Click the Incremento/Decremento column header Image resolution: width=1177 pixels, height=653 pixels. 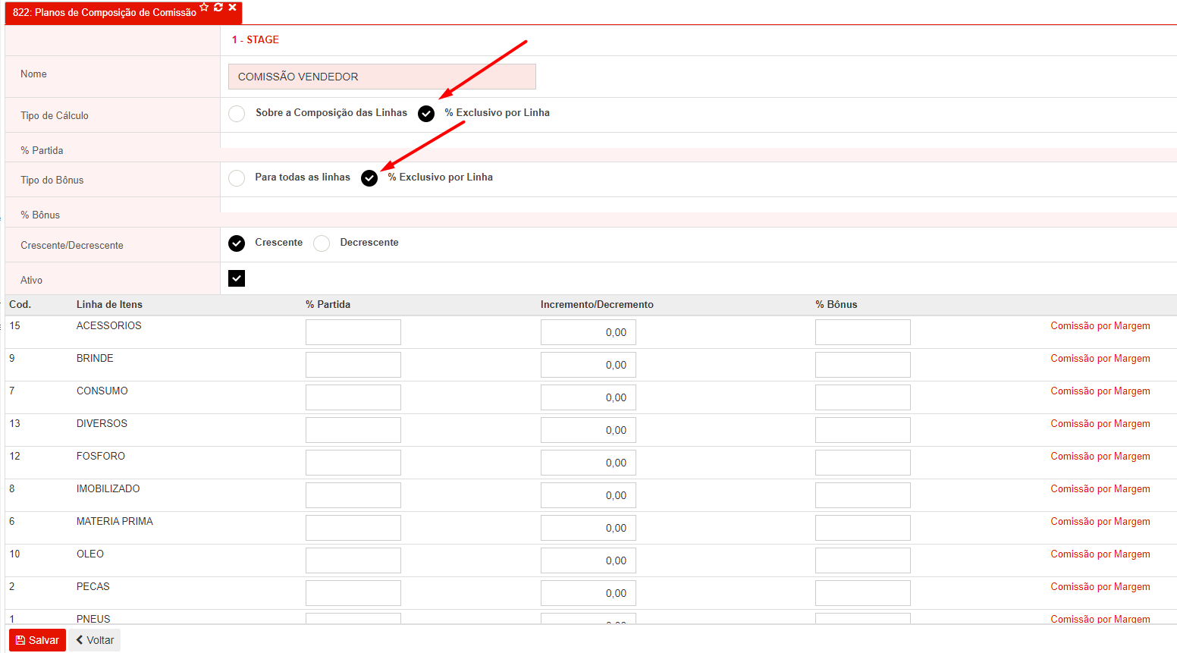597,304
